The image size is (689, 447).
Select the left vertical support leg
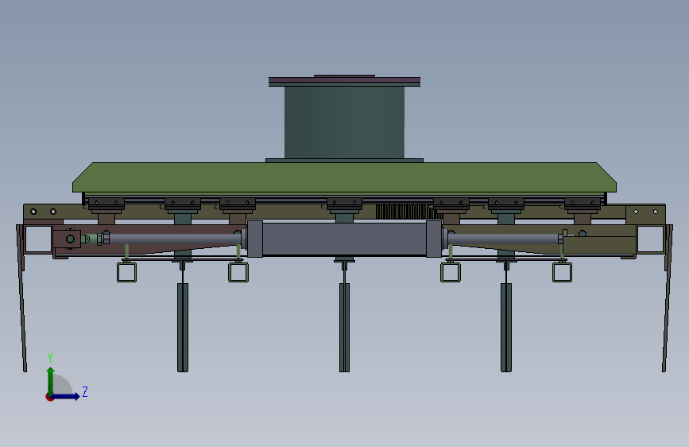point(183,328)
